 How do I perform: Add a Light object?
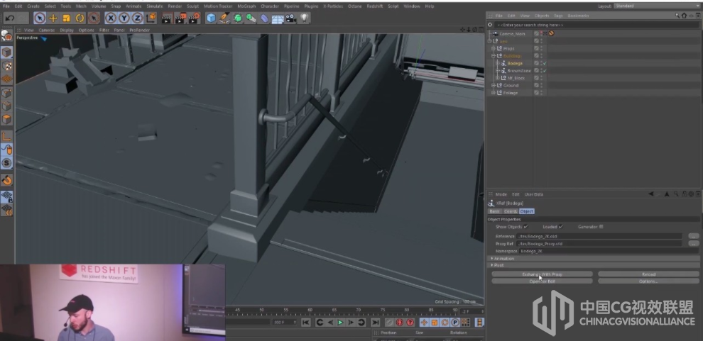pyautogui.click(x=305, y=18)
